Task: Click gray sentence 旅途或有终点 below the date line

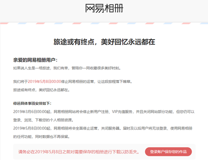Action: [x=41, y=90]
